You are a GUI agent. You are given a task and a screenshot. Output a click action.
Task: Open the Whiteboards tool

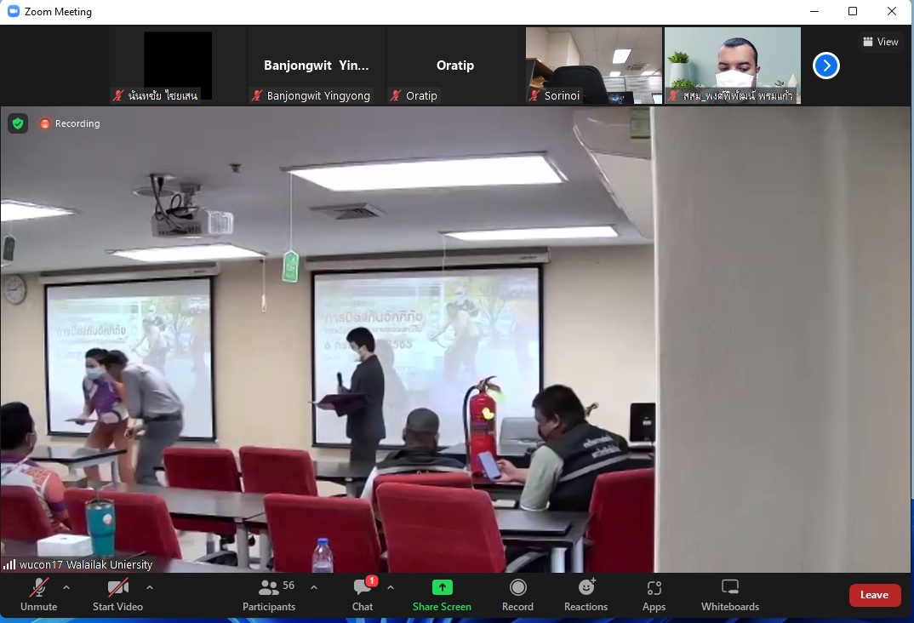(x=729, y=594)
